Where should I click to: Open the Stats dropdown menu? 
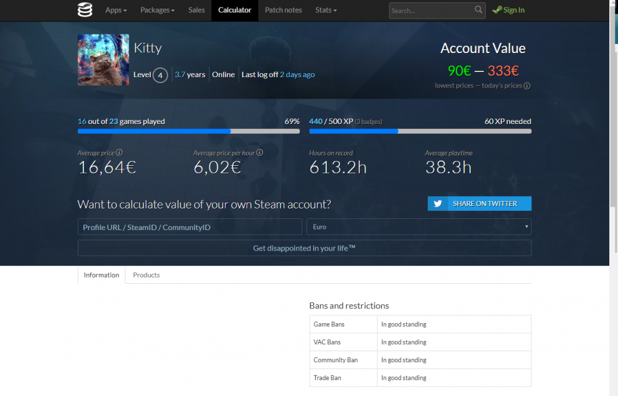(326, 10)
